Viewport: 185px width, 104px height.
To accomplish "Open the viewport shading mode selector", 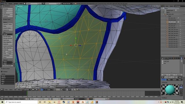I will click(34, 90).
